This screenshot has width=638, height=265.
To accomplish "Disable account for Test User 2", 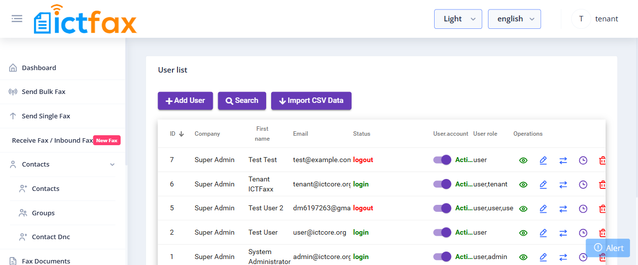I will (x=442, y=208).
